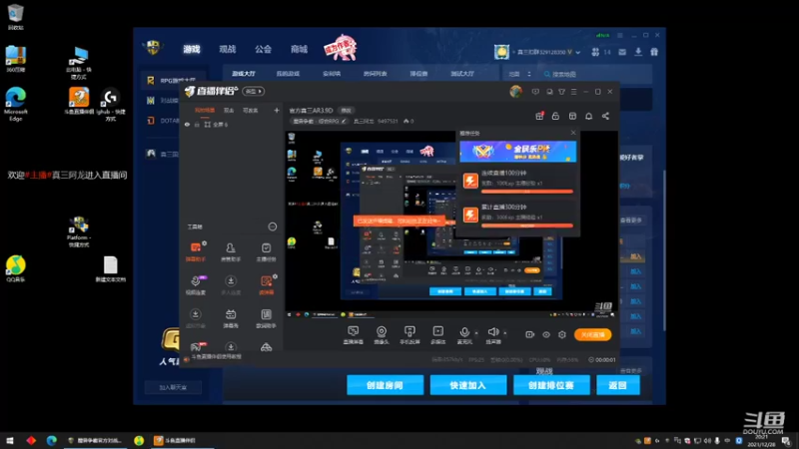Open Microsoft Edge on the taskbar

(52, 440)
